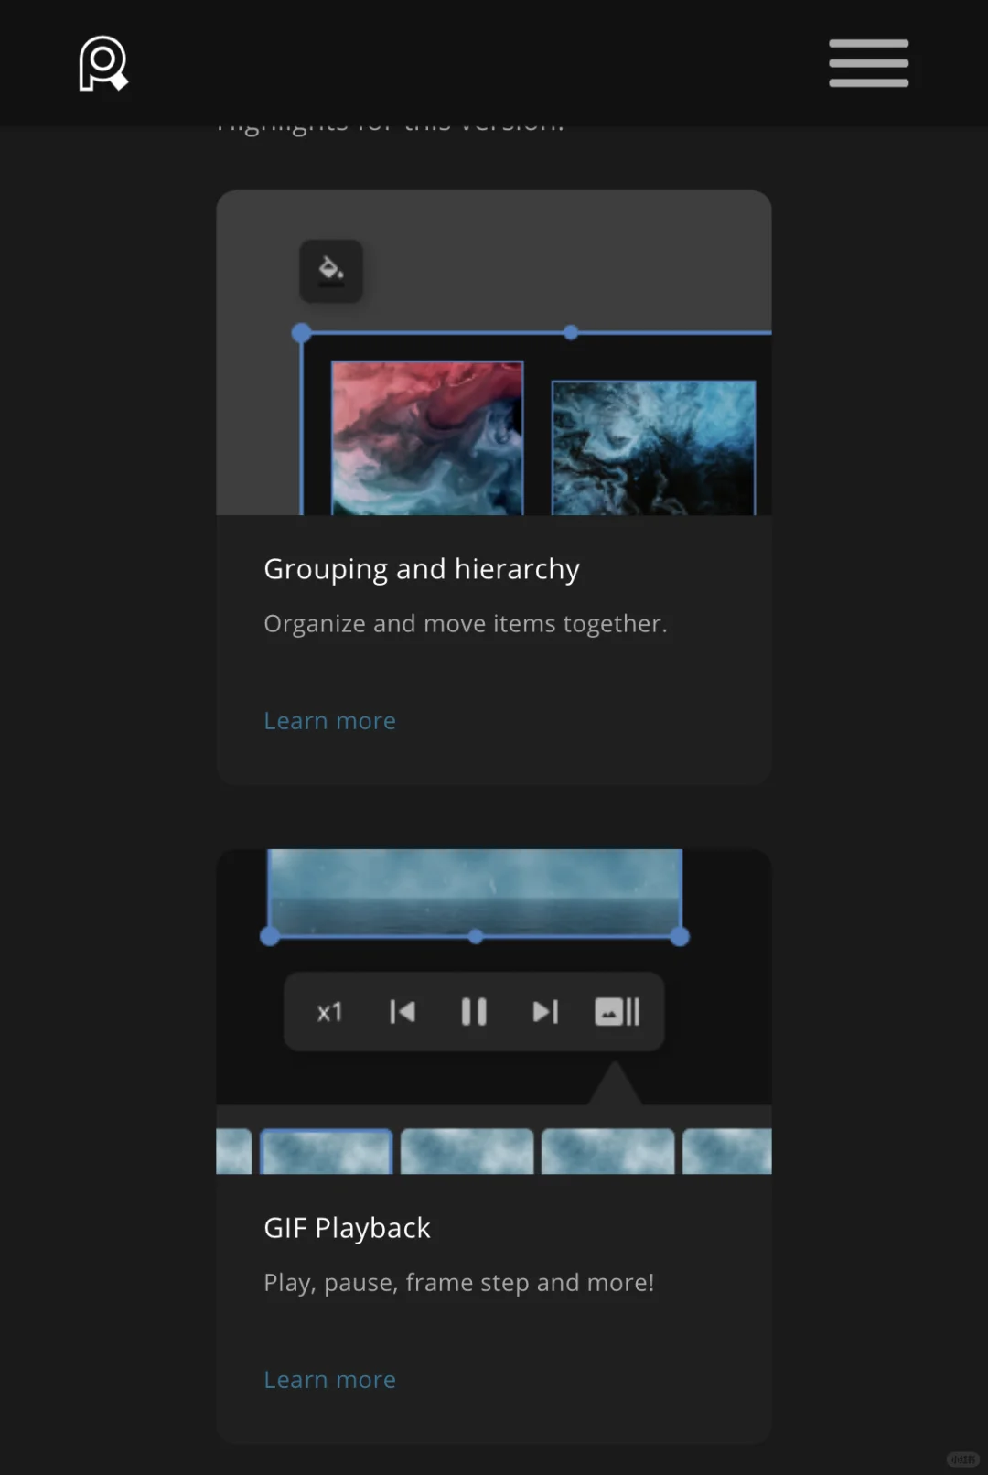Click text Organize and move items together
Image resolution: width=988 pixels, height=1475 pixels.
coord(466,624)
